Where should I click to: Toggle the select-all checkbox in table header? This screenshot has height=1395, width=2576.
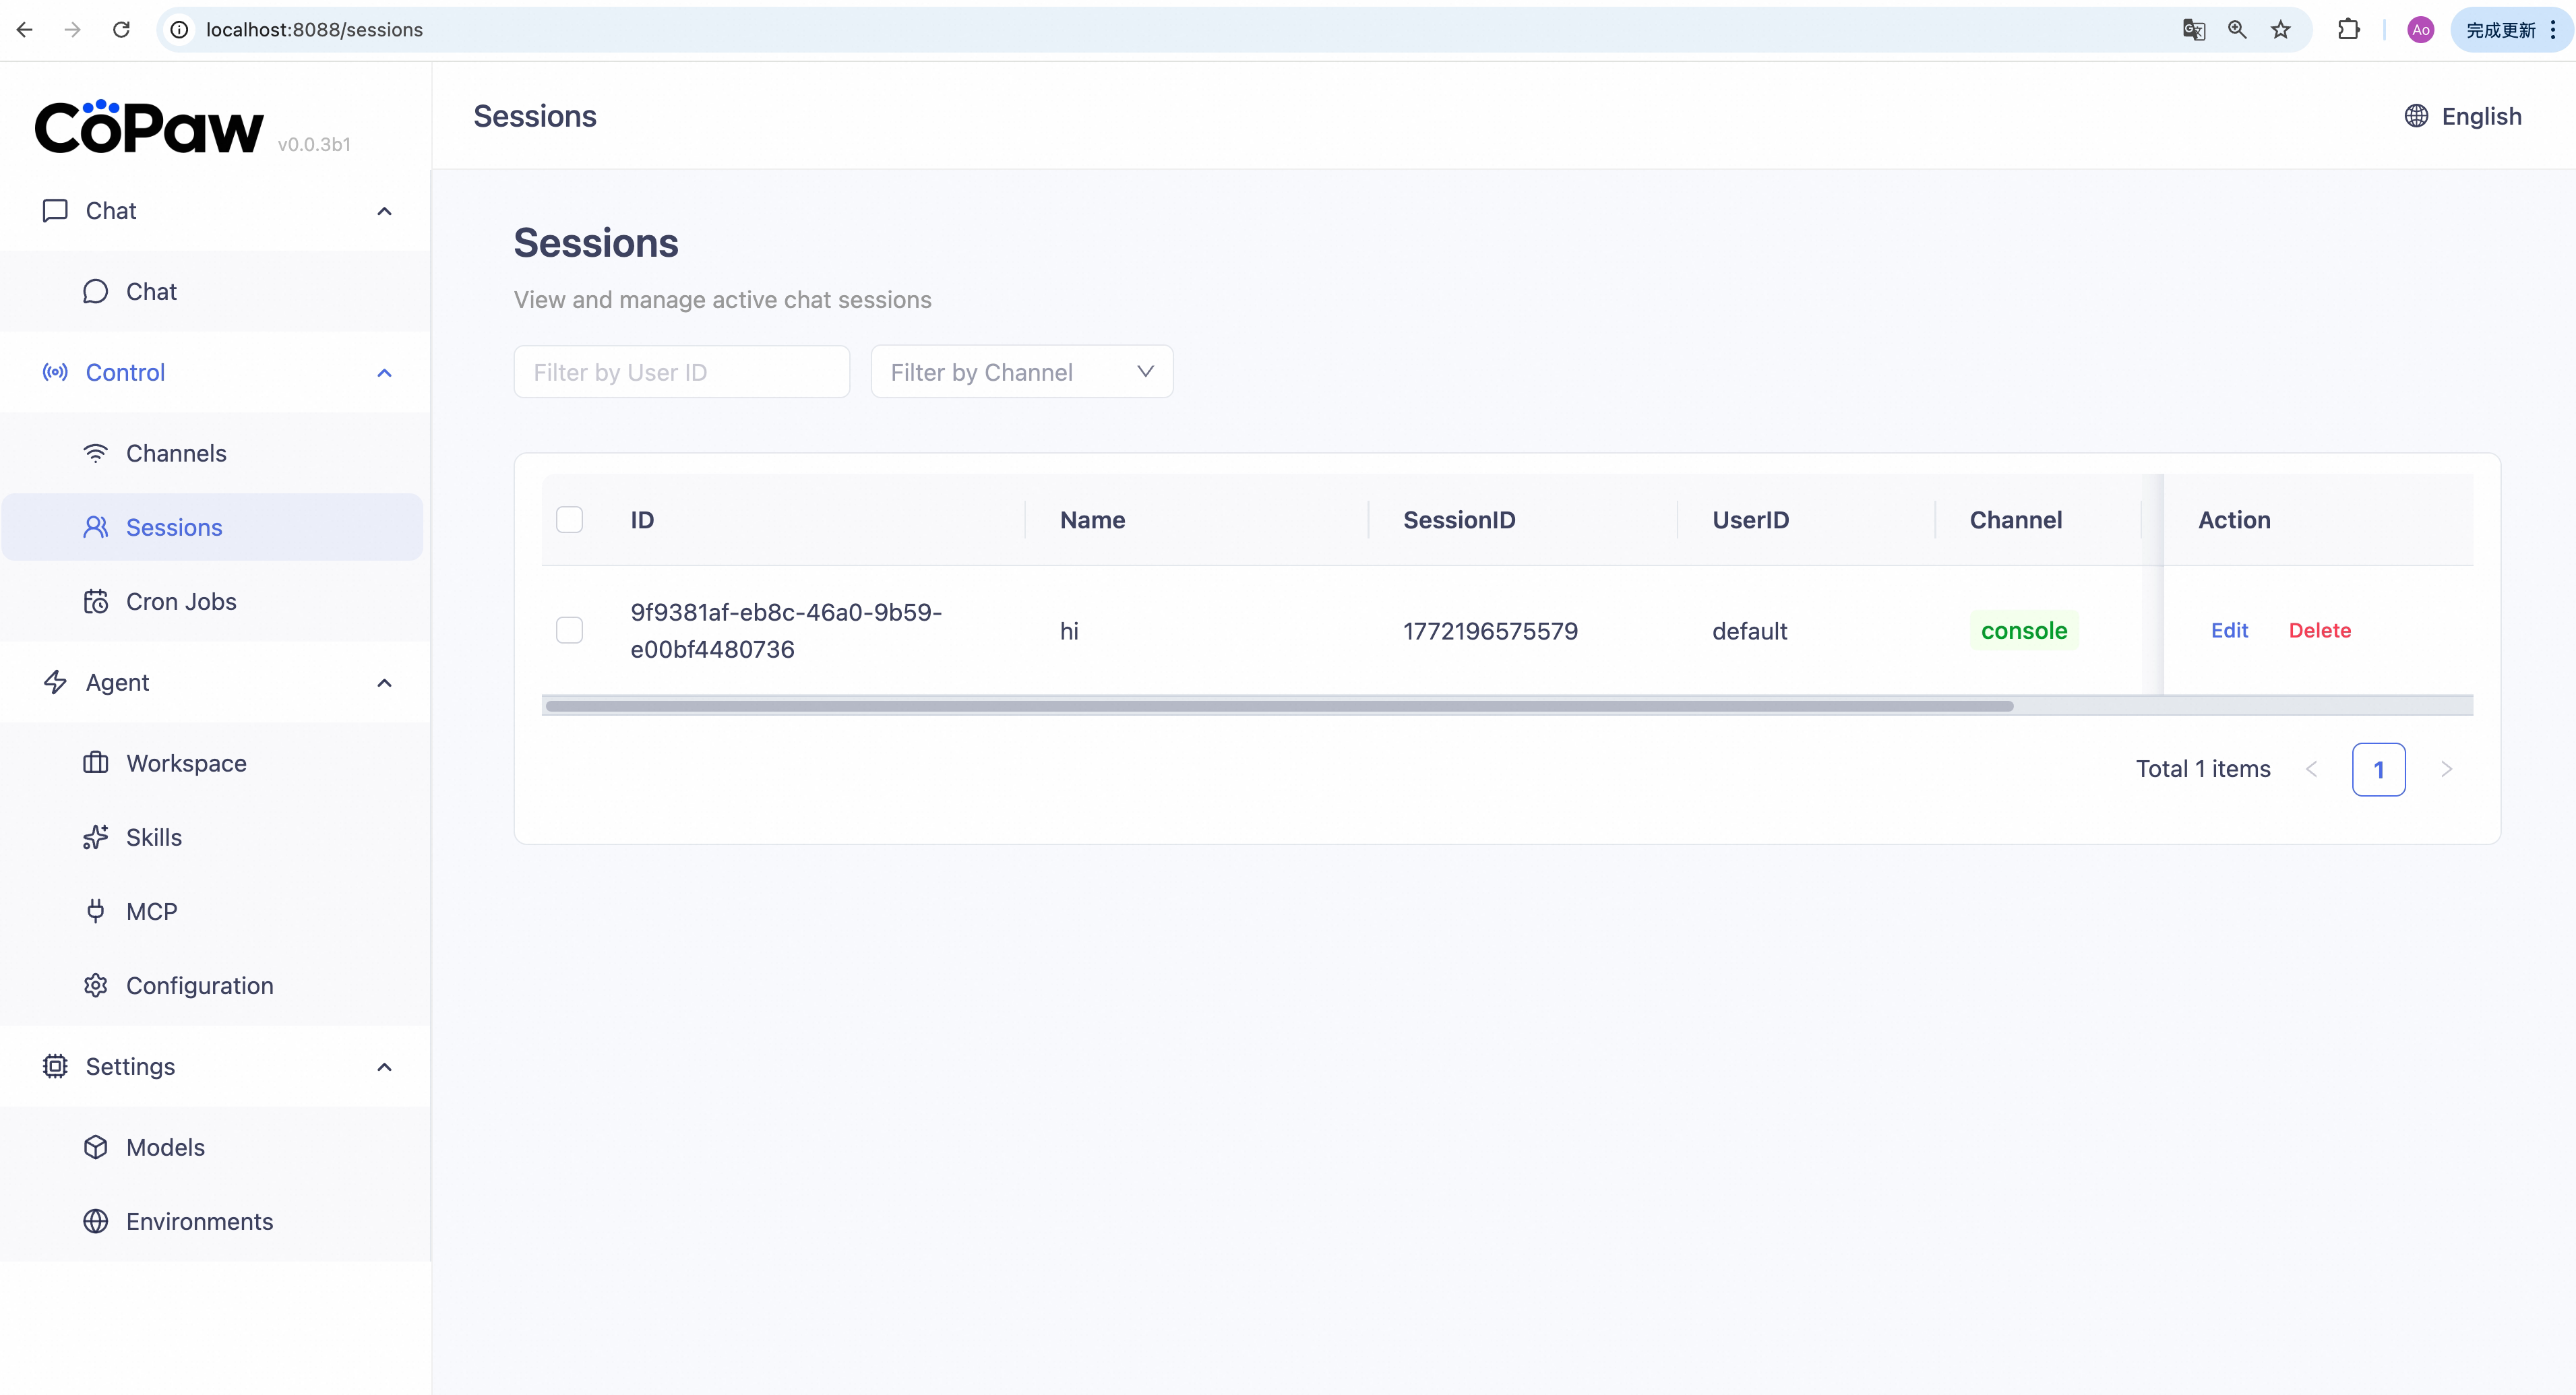tap(569, 520)
